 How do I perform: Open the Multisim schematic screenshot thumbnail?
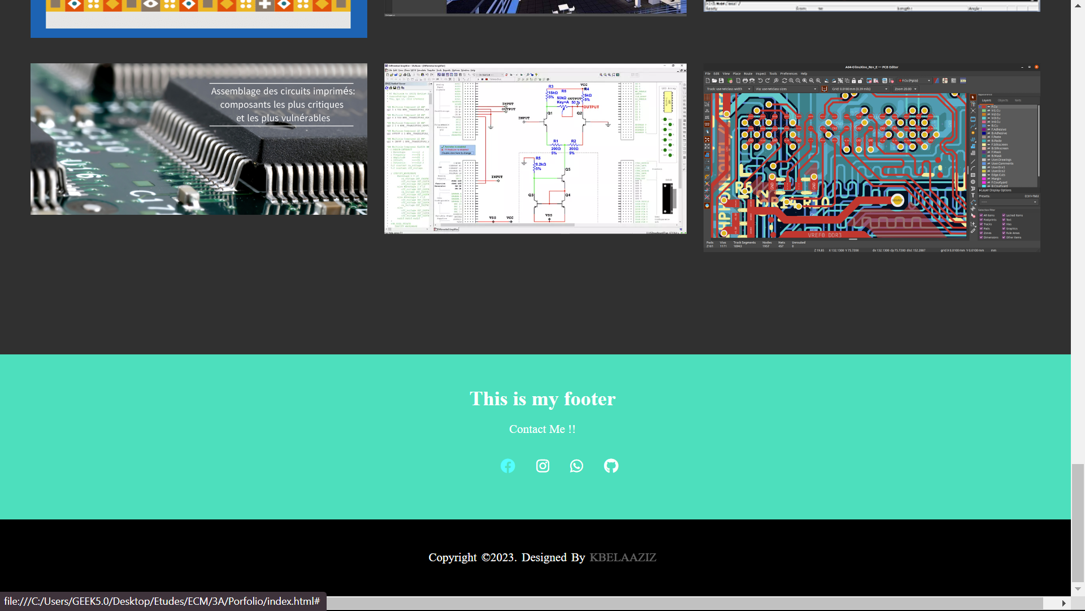pos(535,148)
